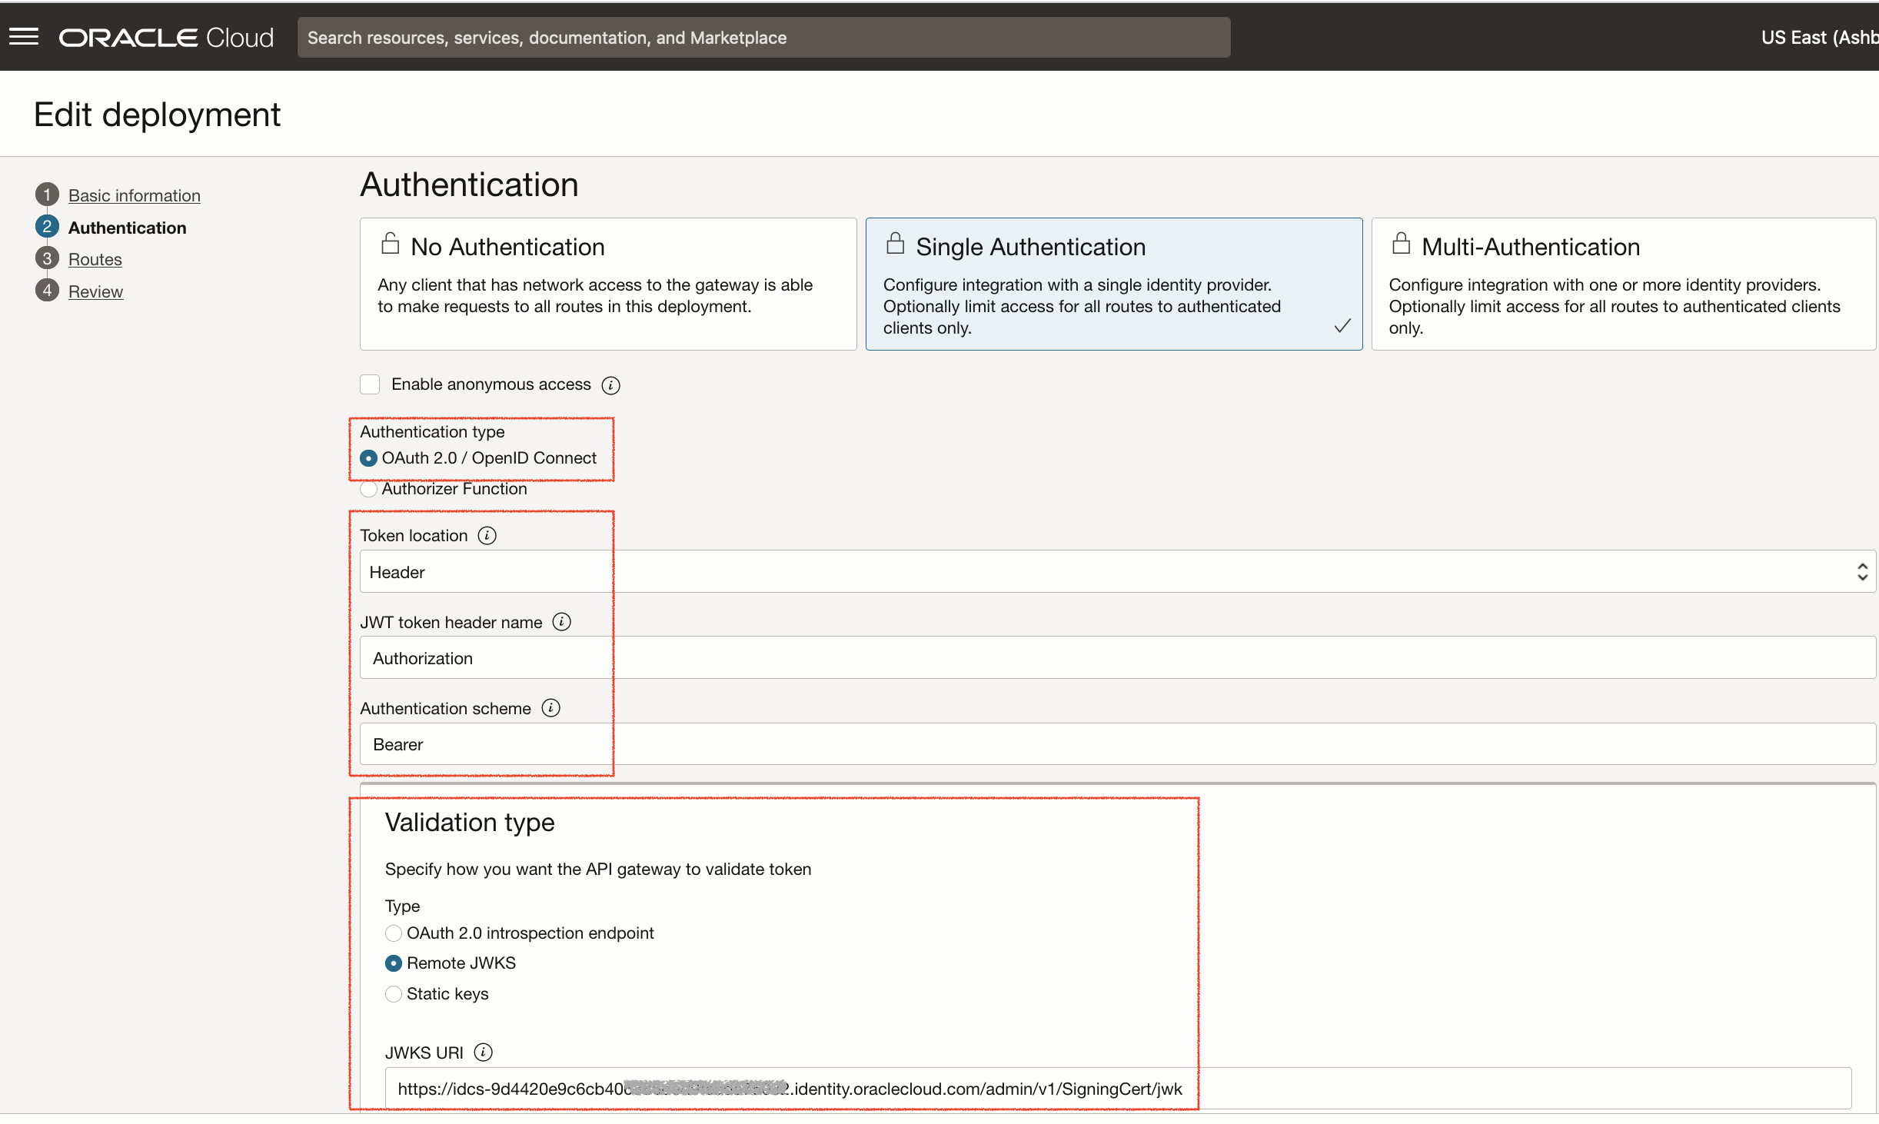Screen dimensions: 1879x1124
Task: Open the Token location dropdown
Action: point(1117,571)
